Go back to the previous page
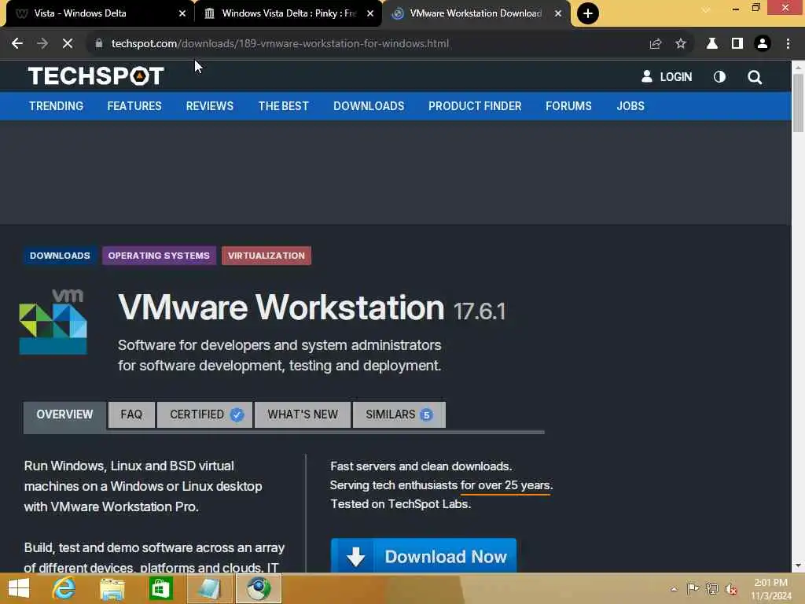805x604 pixels. click(17, 44)
